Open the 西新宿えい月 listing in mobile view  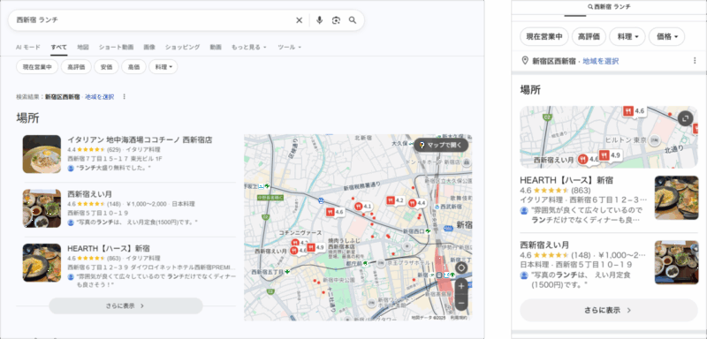click(544, 245)
